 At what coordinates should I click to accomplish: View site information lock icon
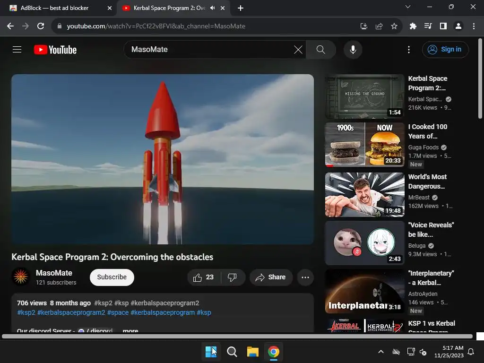click(59, 26)
